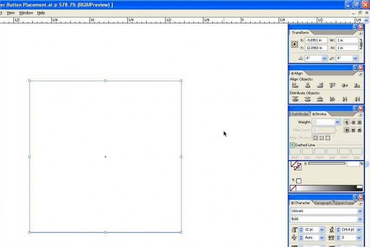
Task: Open the Align panel flyout menu
Action: point(361,74)
